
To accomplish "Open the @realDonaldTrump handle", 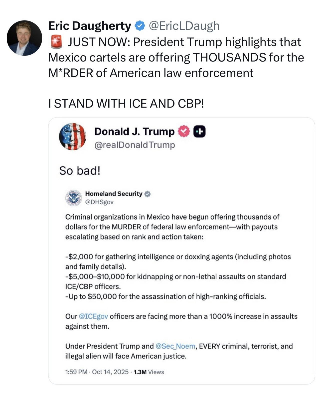I will pos(135,145).
